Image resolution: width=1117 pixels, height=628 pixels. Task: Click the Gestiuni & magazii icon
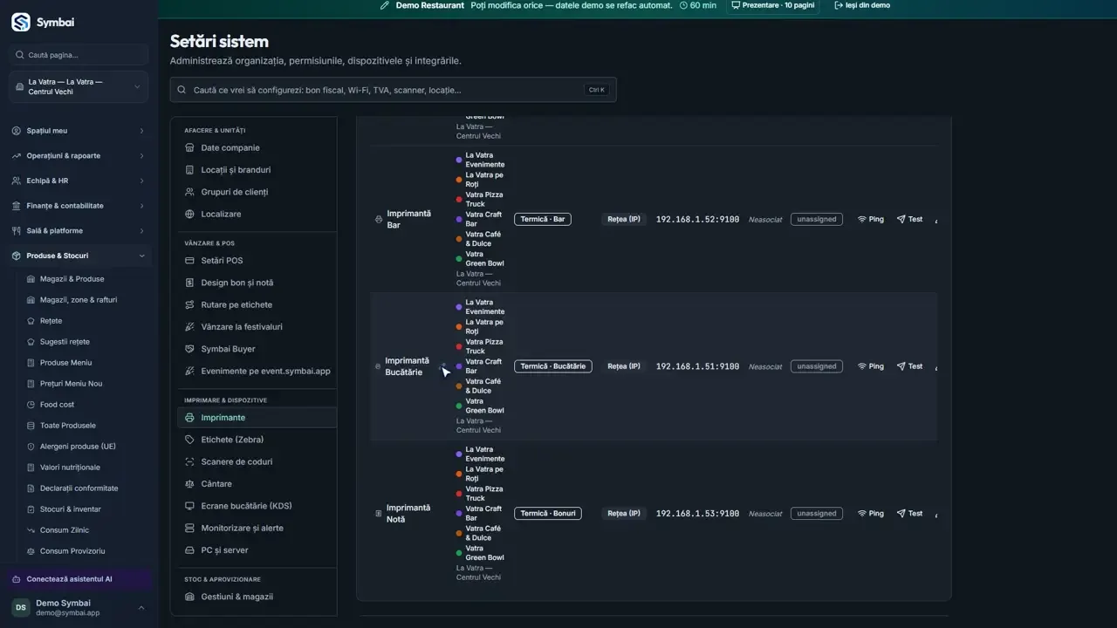[x=190, y=597]
